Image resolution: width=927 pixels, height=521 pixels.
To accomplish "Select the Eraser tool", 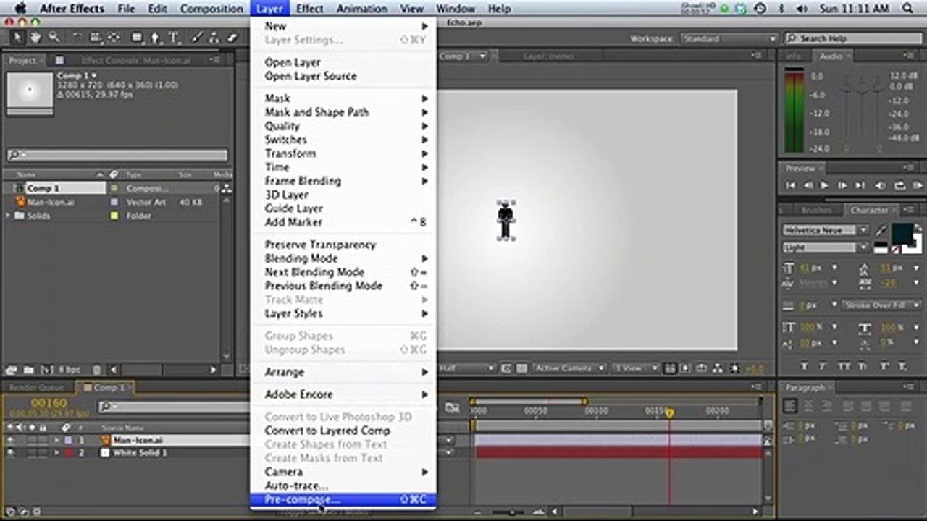I will (x=232, y=38).
